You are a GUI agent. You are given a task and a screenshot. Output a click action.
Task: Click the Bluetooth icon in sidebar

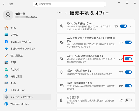pos(6,42)
